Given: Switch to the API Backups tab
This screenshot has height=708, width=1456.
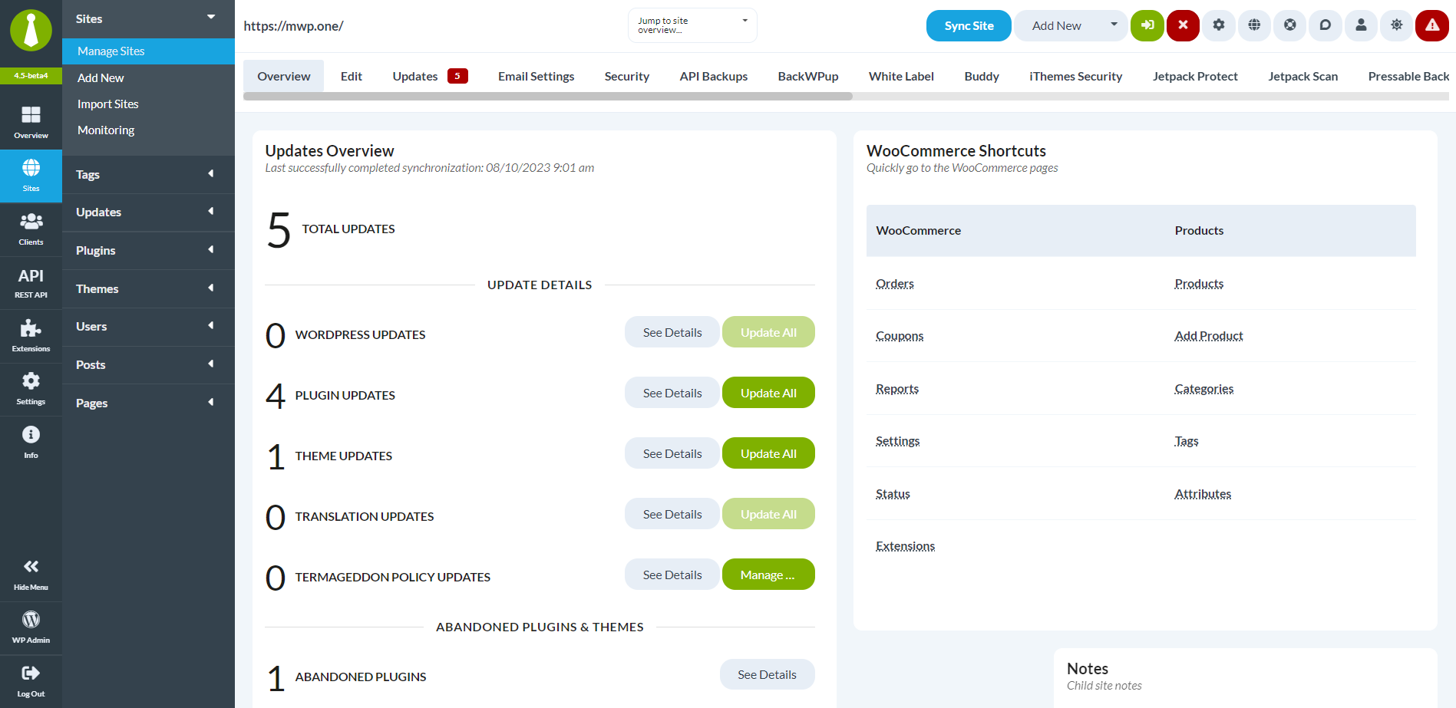Looking at the screenshot, I should (714, 76).
